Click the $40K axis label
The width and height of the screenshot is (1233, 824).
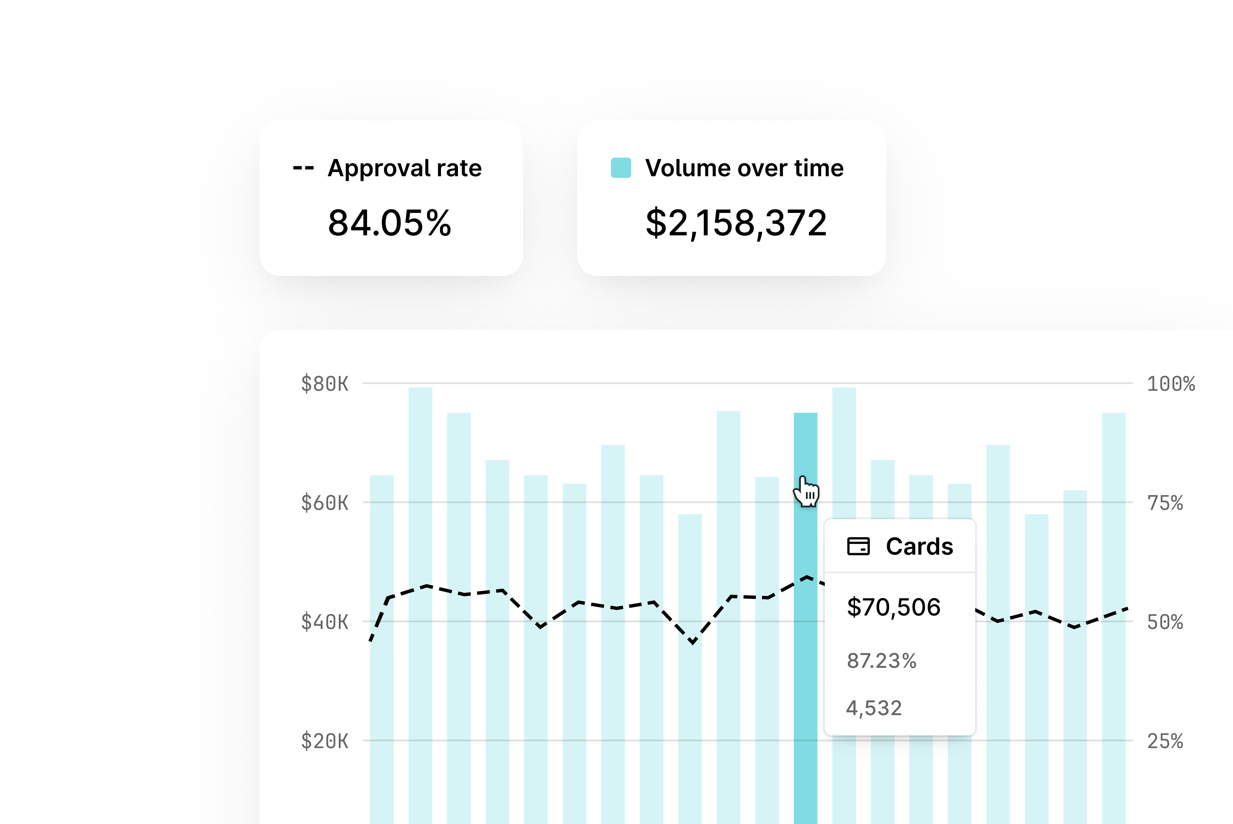pyautogui.click(x=324, y=622)
